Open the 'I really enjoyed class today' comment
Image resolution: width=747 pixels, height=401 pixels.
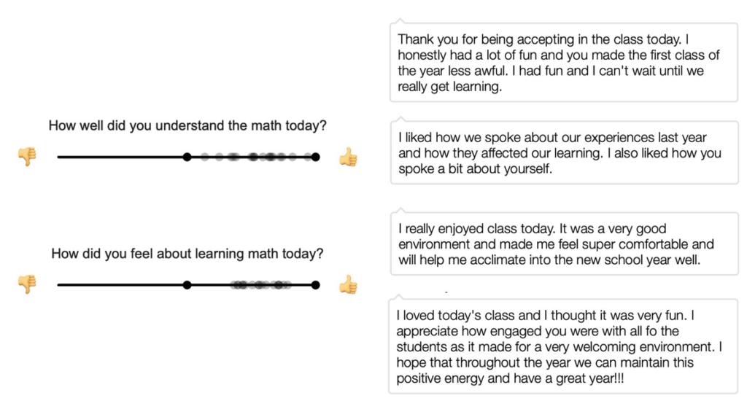[x=564, y=244]
